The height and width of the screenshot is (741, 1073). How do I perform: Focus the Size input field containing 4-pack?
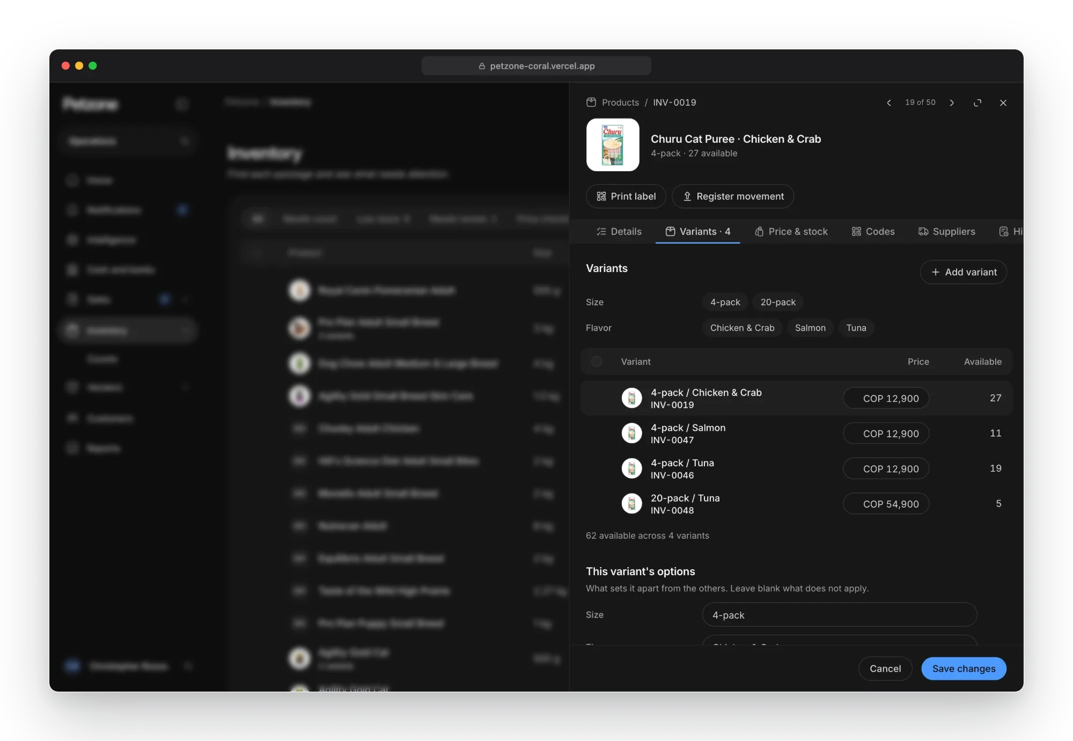(x=840, y=615)
